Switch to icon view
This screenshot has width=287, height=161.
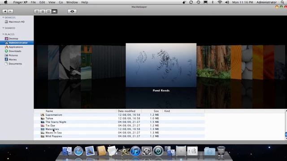(37, 12)
